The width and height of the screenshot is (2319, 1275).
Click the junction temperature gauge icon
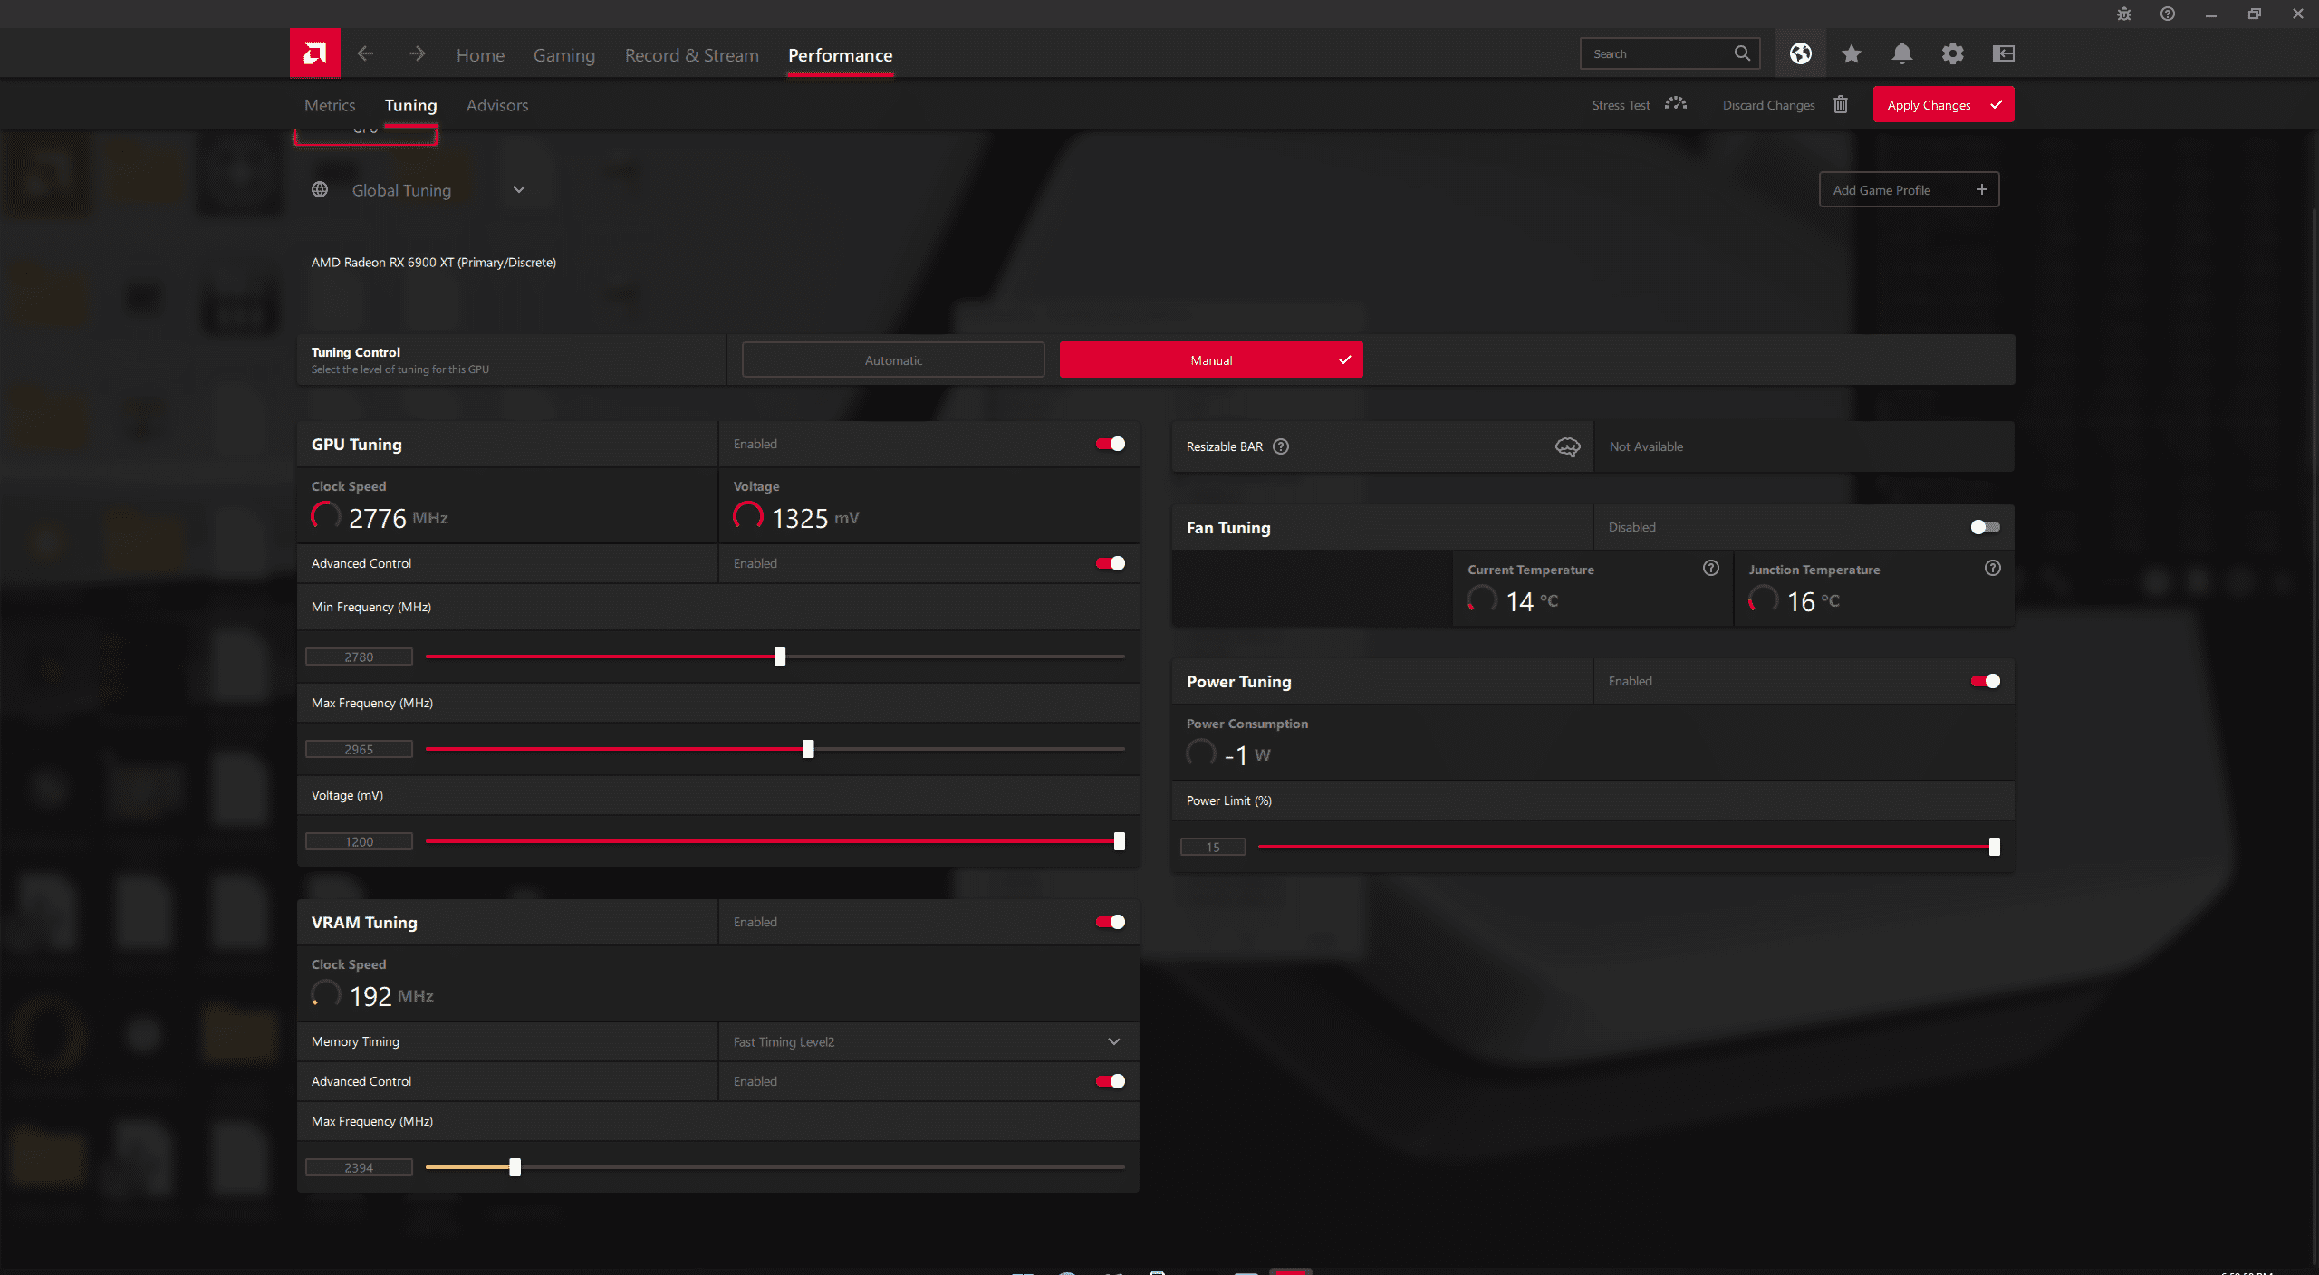tap(1763, 599)
